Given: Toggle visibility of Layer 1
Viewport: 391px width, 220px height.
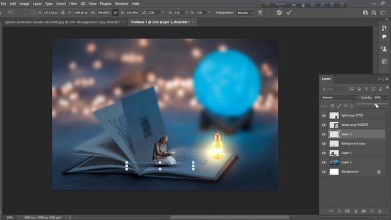Looking at the screenshot, I should [x=324, y=153].
